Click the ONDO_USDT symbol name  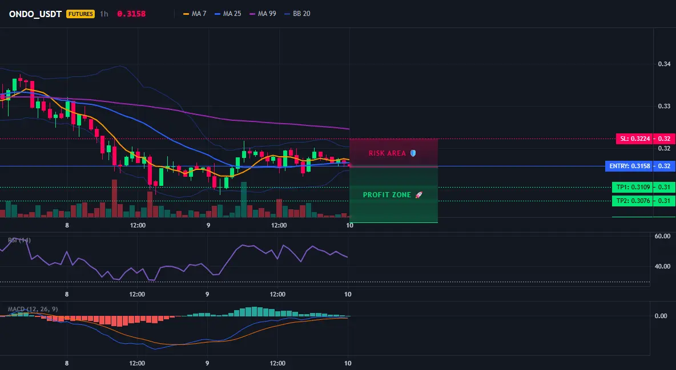pyautogui.click(x=35, y=14)
